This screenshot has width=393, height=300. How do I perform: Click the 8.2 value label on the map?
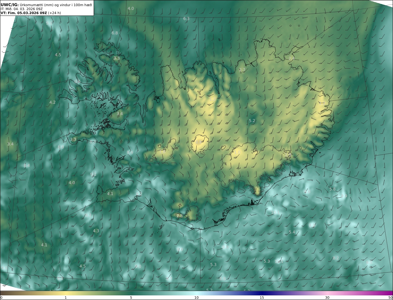click(336, 258)
